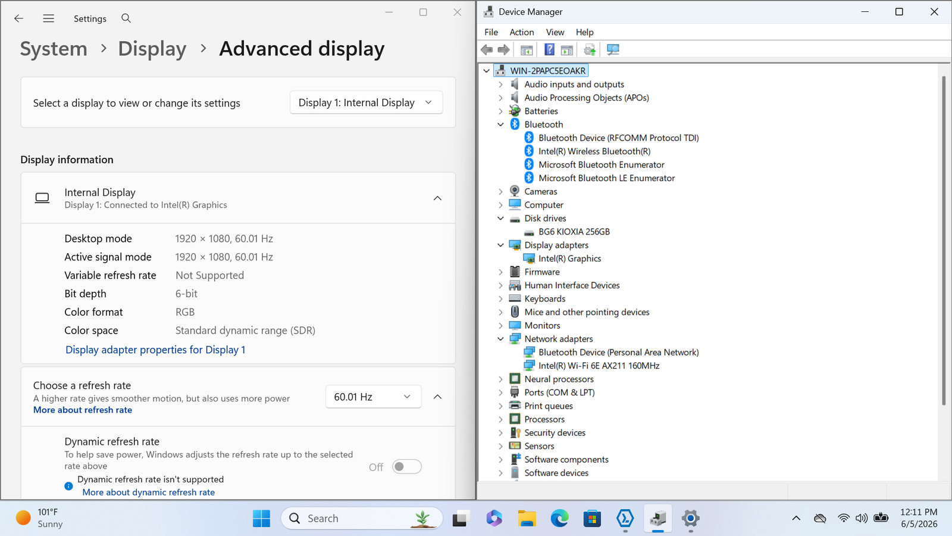The image size is (952, 536).
Task: Open the Action menu
Action: click(x=521, y=32)
